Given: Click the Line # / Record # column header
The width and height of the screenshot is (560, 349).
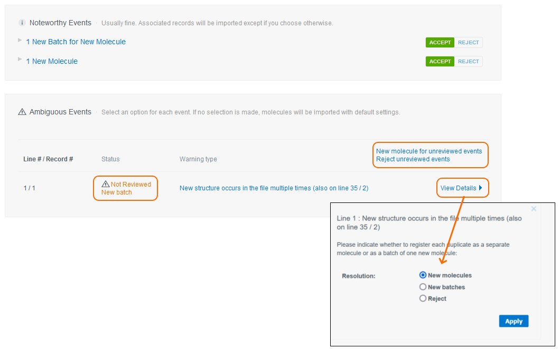Looking at the screenshot, I should coord(48,159).
